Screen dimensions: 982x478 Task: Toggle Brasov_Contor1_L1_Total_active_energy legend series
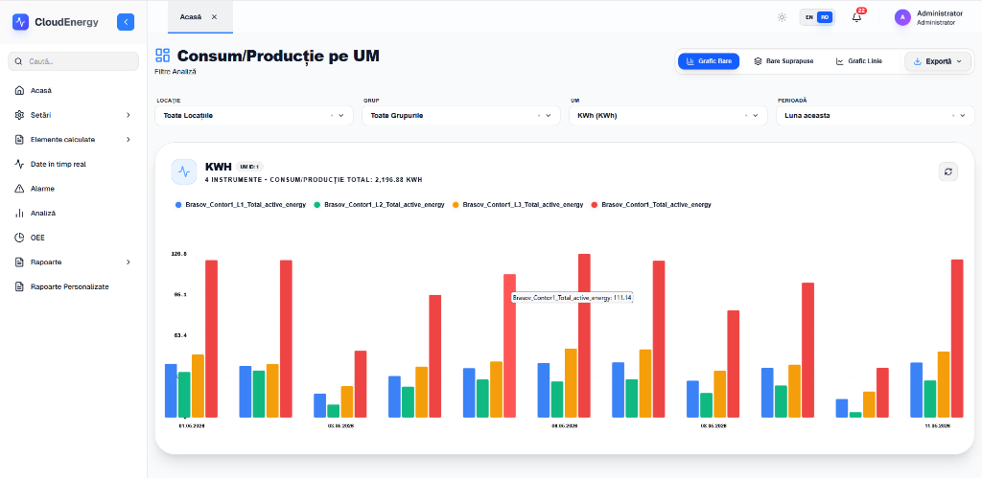[x=241, y=205]
